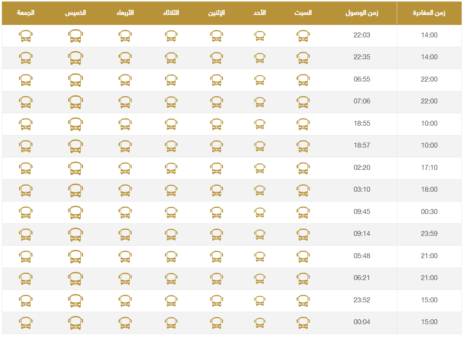Click the Saturday bus icon in the 22:03 arrival row
Viewport: 462px width, 337px height.
303,36
